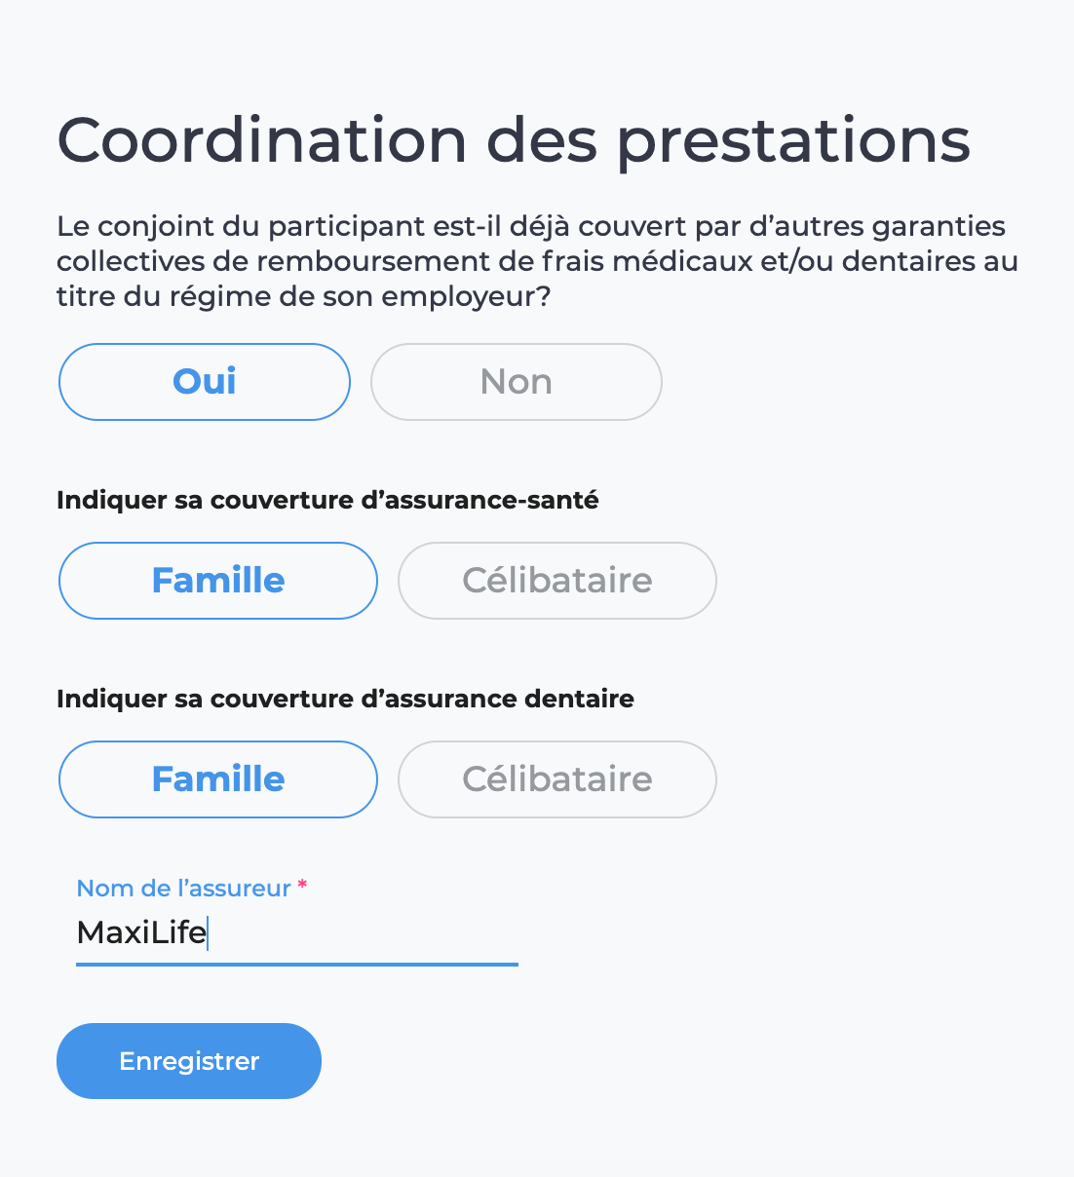Click the Nom de l'assureur floating label
Viewport: 1074px width, 1177px height.
pos(183,889)
